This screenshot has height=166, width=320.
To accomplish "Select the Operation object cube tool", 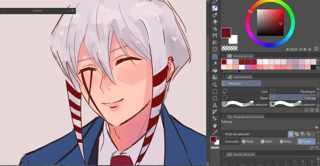I will [215, 84].
